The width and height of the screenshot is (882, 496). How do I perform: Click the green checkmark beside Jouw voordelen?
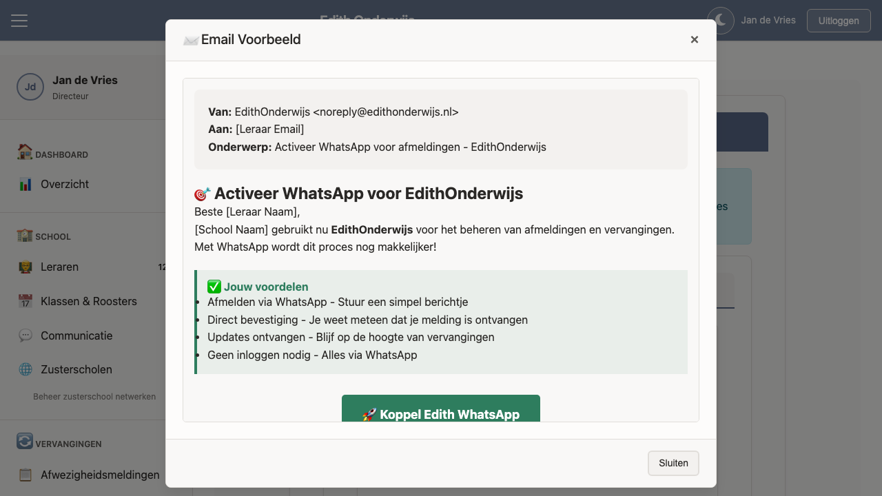click(214, 287)
